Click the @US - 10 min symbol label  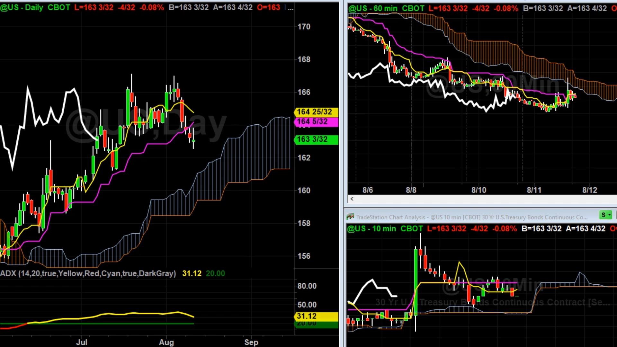point(371,229)
